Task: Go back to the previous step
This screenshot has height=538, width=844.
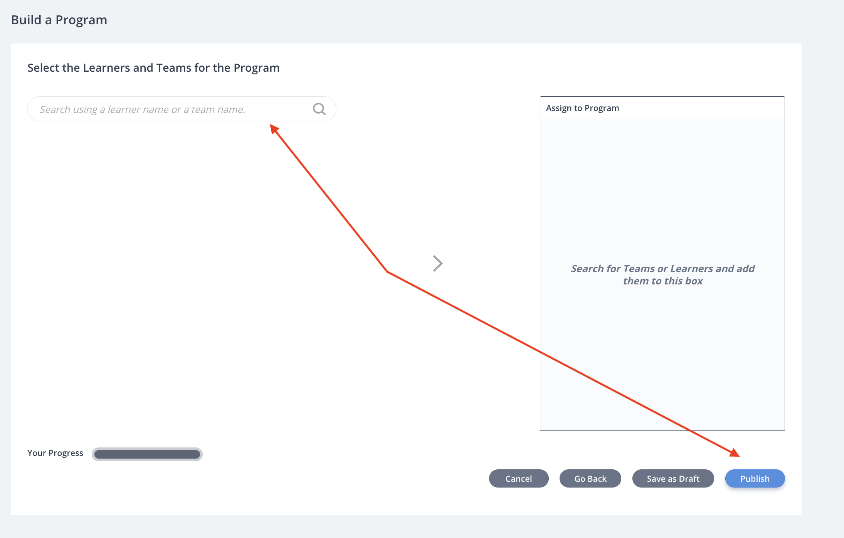Action: pos(590,479)
